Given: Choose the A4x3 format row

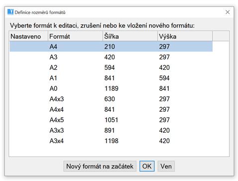Looking at the screenshot, I should pyautogui.click(x=111, y=99).
